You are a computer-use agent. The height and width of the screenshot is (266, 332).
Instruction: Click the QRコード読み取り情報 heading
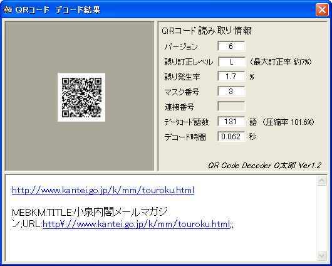[x=207, y=31]
